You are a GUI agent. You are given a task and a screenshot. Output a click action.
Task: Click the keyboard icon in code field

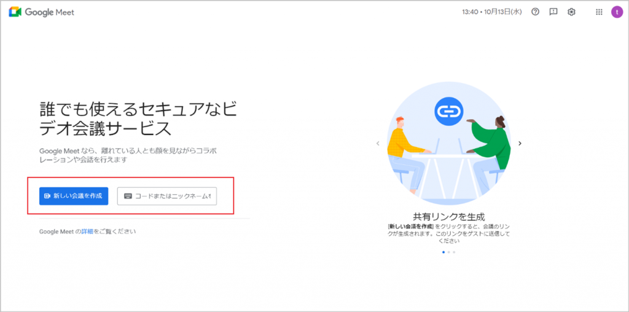(x=128, y=196)
